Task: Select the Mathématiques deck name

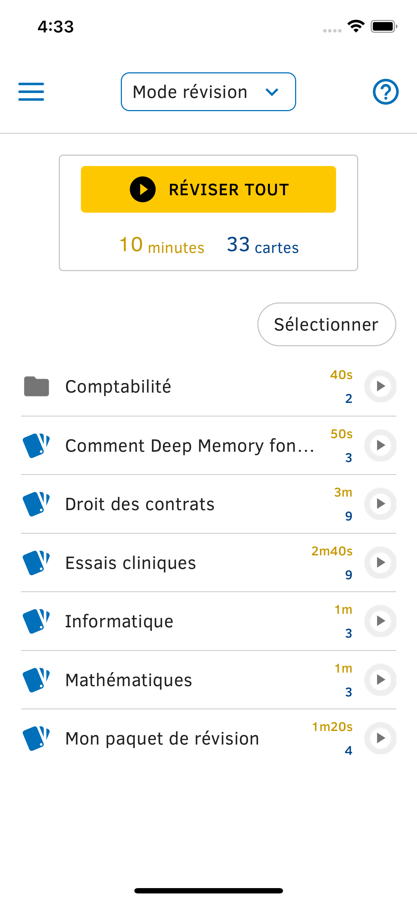Action: (129, 680)
